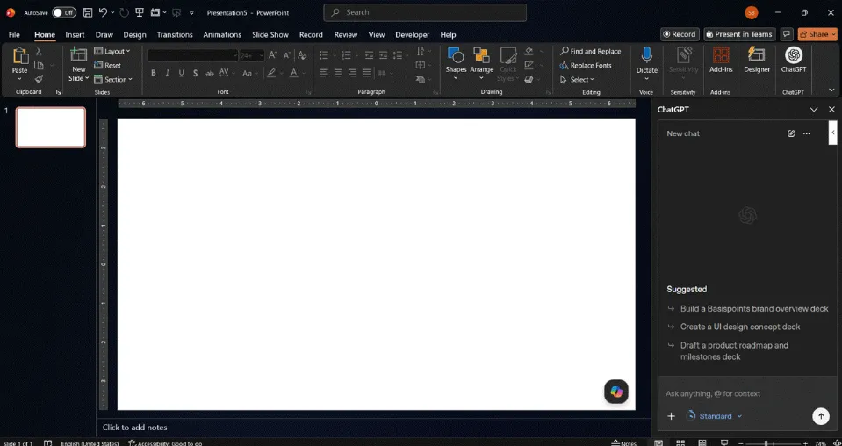The image size is (842, 446).
Task: Switch to the Design tab
Action: 134,34
